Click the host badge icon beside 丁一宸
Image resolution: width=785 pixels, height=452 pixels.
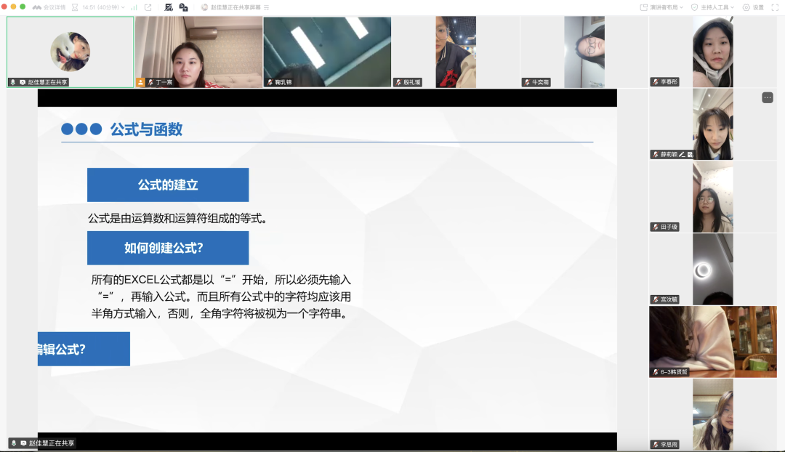[x=140, y=83]
